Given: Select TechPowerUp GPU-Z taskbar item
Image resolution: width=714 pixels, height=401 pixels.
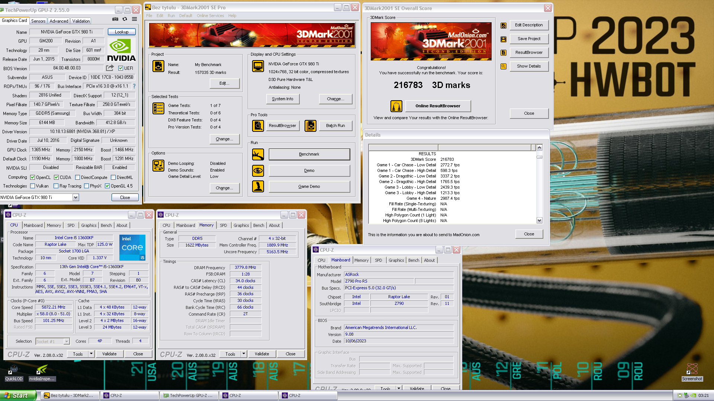Looking at the screenshot, I should (x=189, y=395).
